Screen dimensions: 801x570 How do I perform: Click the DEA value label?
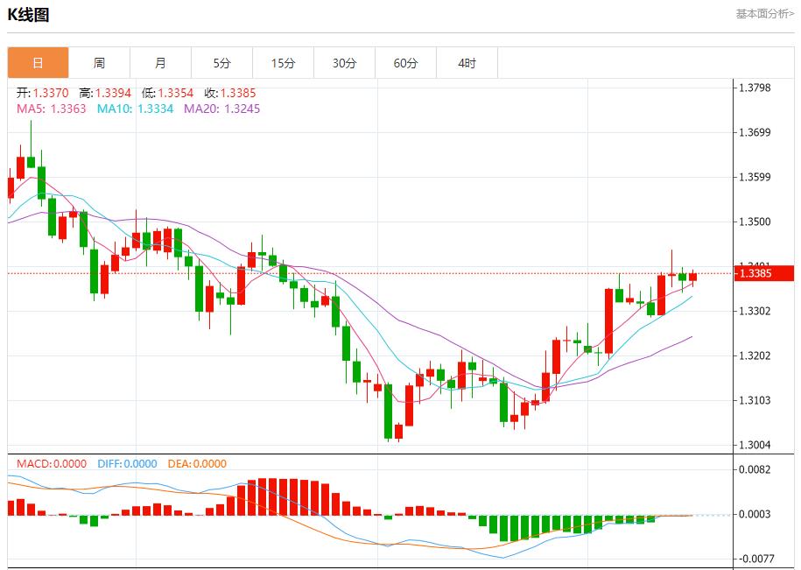[198, 464]
